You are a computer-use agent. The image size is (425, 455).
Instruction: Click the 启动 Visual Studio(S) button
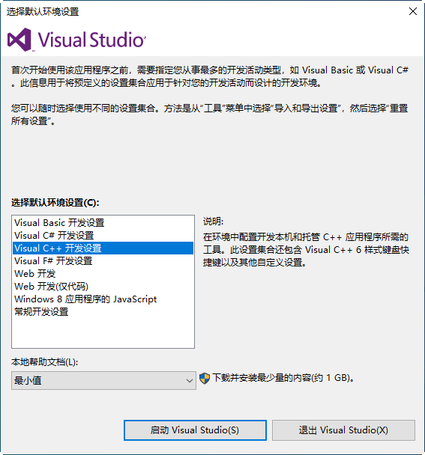pos(195,430)
